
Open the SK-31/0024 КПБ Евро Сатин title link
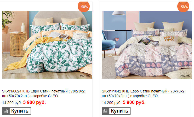(x=43, y=93)
